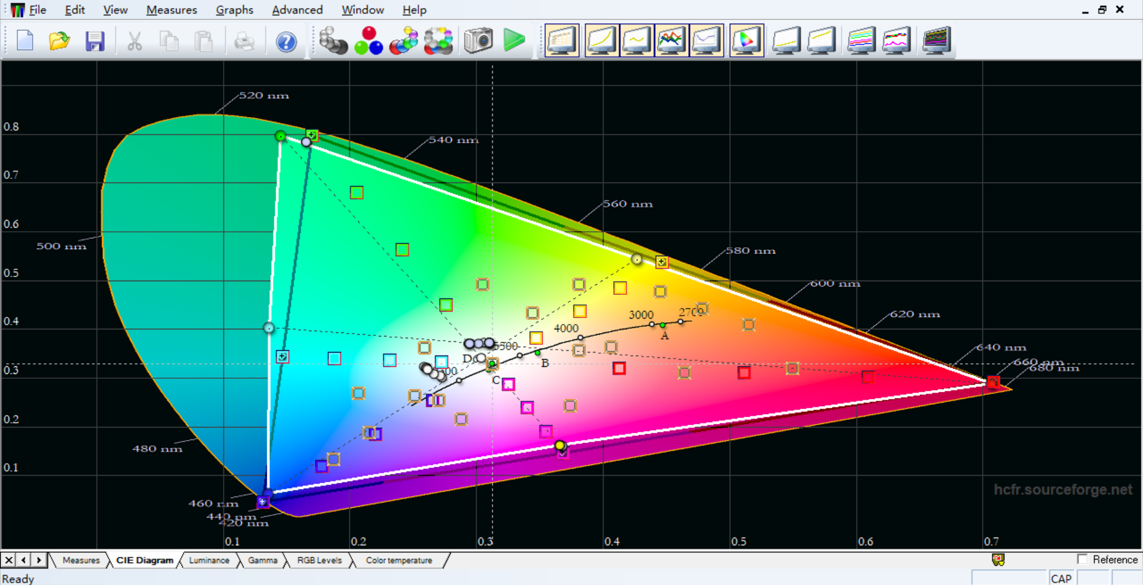Toggle the CIE diagram monitor icon

[x=747, y=41]
